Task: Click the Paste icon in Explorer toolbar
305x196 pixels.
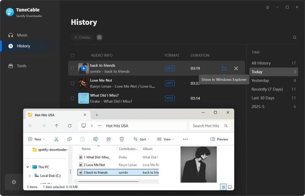Action: (x=82, y=139)
